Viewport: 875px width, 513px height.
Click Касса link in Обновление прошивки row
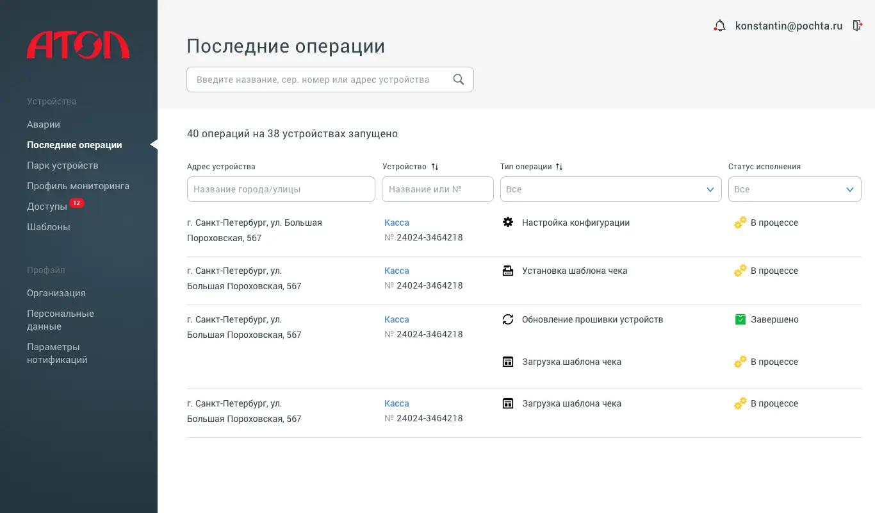coord(397,319)
